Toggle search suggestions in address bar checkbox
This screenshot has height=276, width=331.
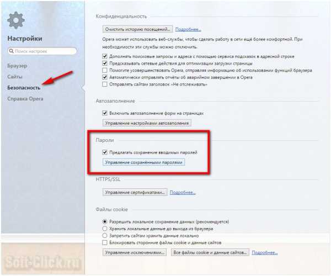tap(105, 56)
